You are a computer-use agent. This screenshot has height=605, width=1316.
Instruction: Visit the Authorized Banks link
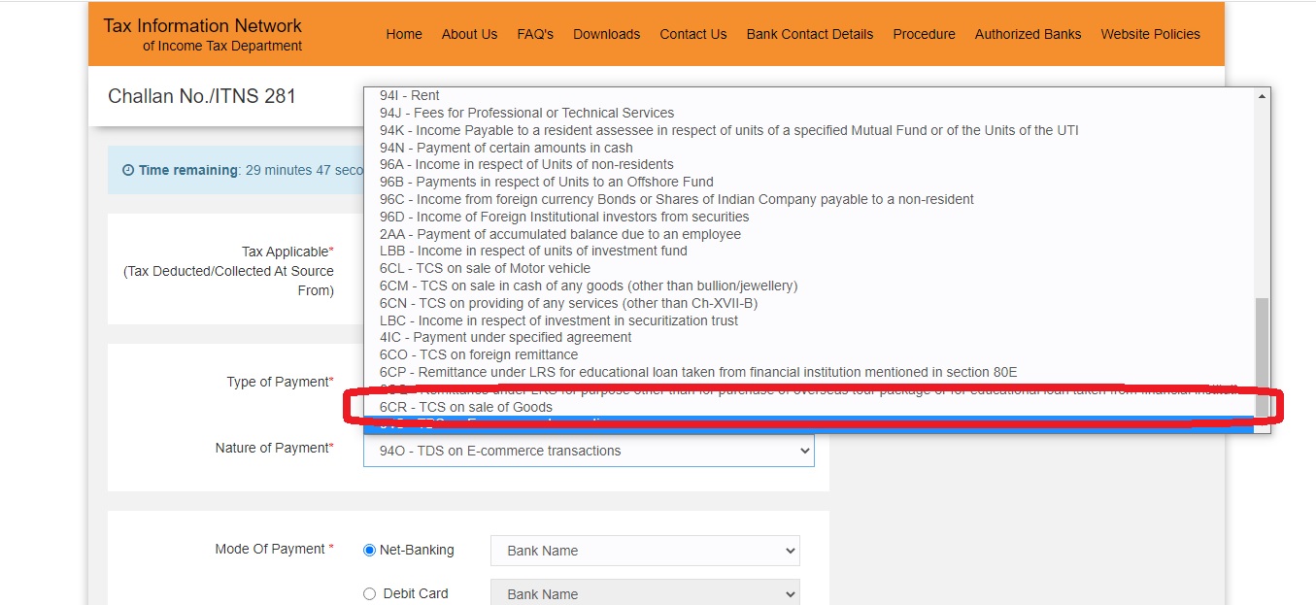click(x=1028, y=34)
